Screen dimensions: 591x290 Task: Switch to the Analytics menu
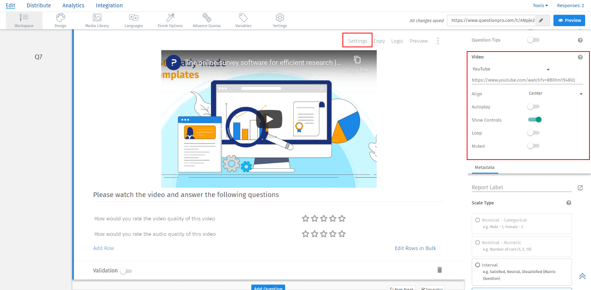[73, 5]
